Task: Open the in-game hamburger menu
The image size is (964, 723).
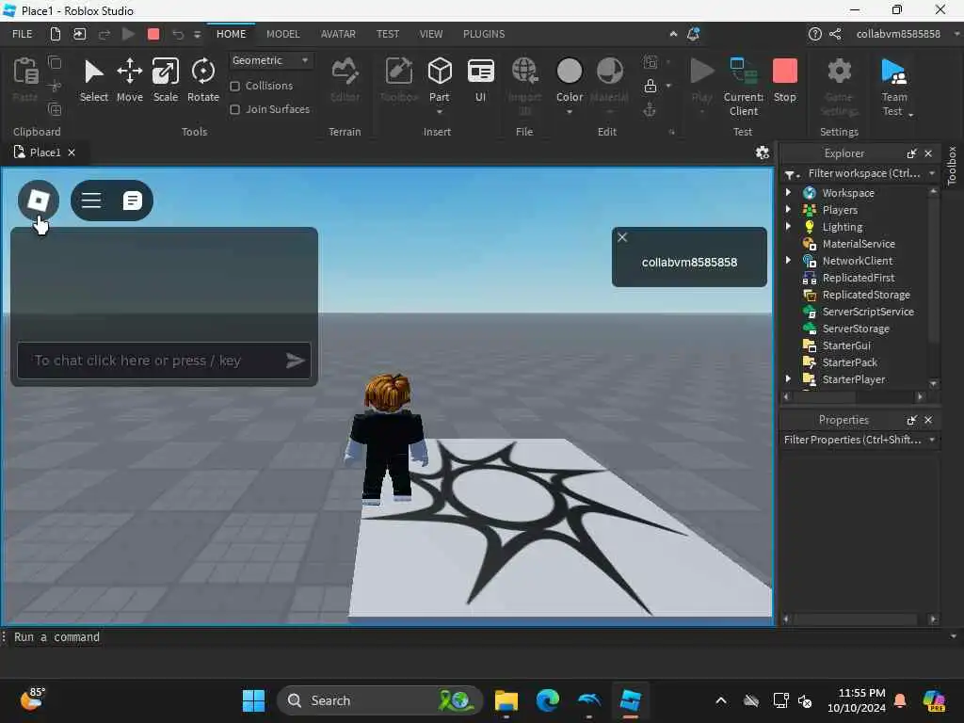Action: click(x=91, y=201)
